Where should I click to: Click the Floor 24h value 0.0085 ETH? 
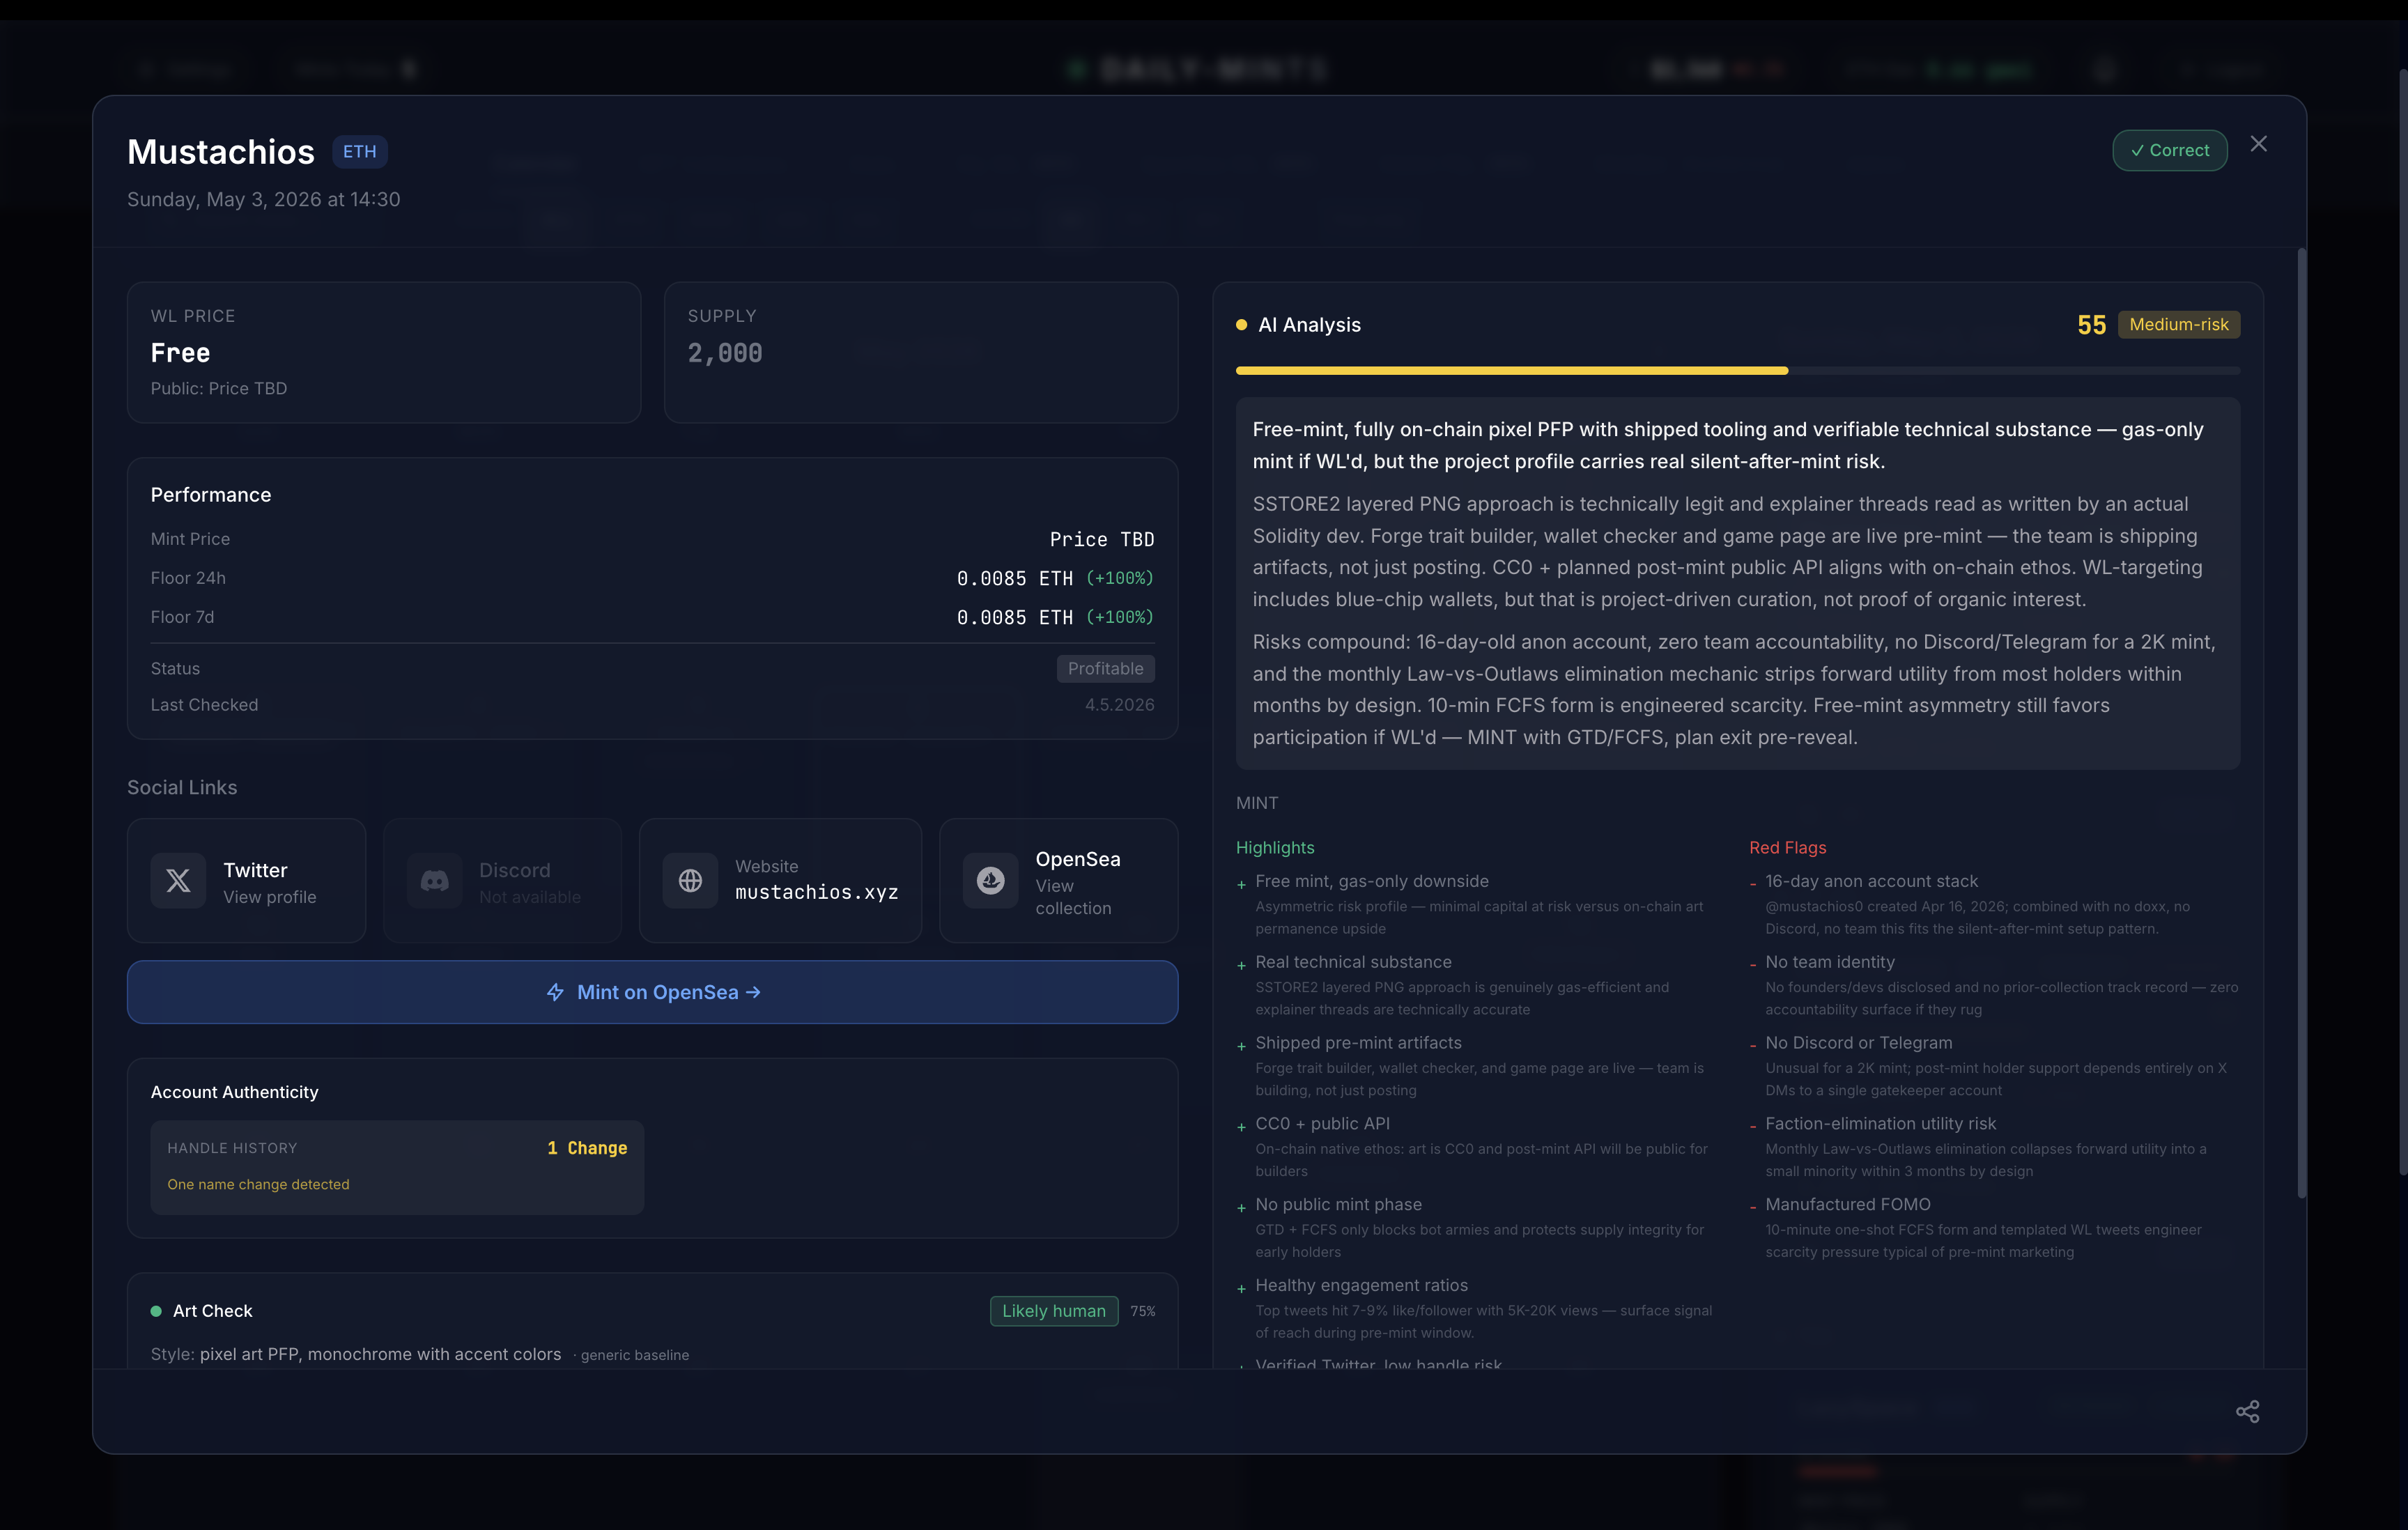(x=1015, y=579)
